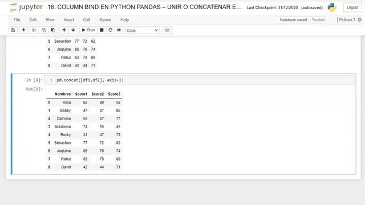Restart the kernel icon
The width and height of the screenshot is (365, 205).
coord(110,30)
